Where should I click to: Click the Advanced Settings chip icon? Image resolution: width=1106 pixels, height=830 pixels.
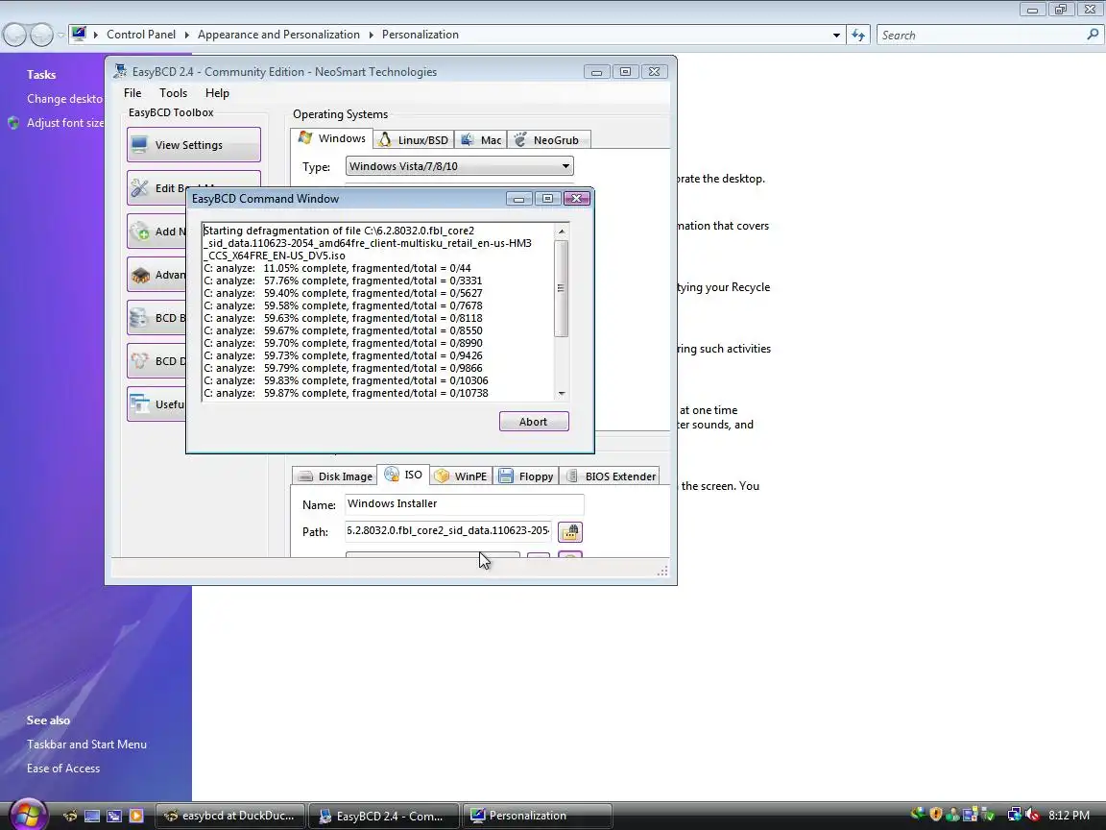(x=139, y=275)
